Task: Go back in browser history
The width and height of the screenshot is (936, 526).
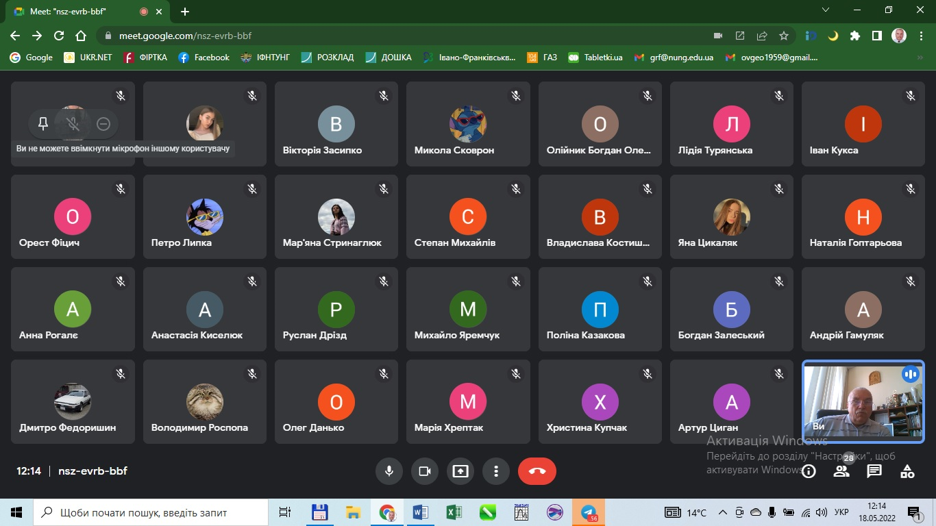Action: point(15,36)
